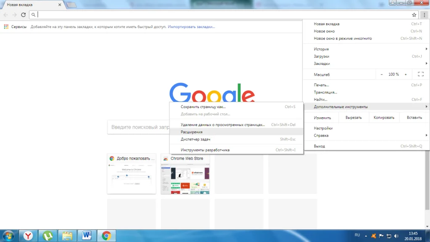Open the Сервисы apps grid icon
The height and width of the screenshot is (242, 430).
click(x=6, y=27)
